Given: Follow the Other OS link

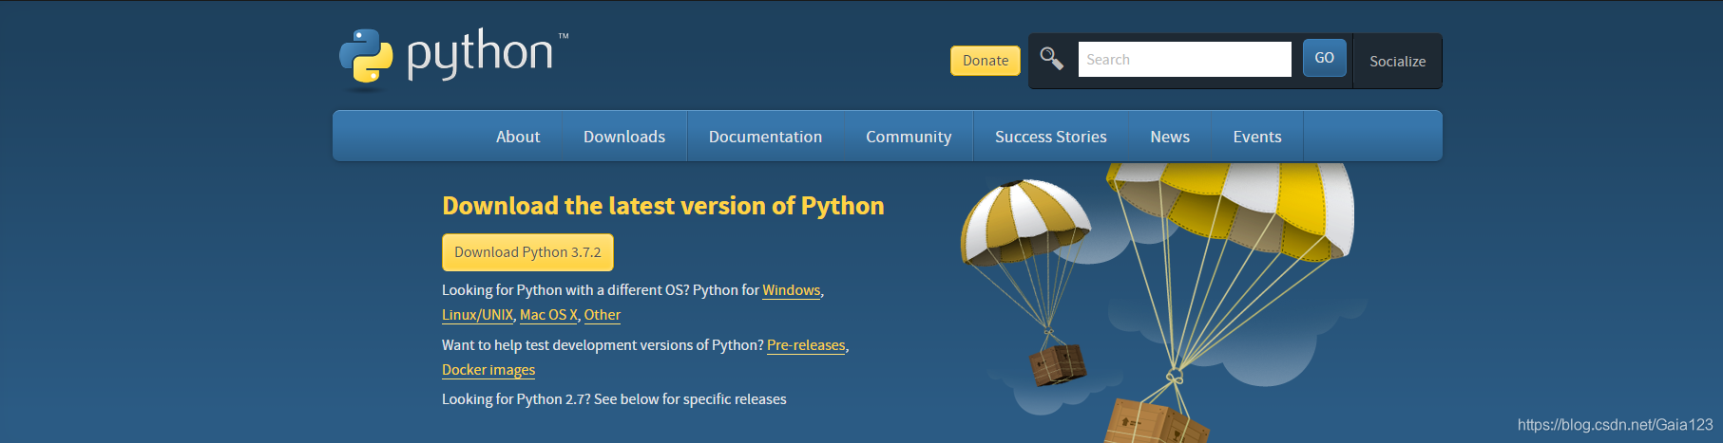Looking at the screenshot, I should 603,315.
